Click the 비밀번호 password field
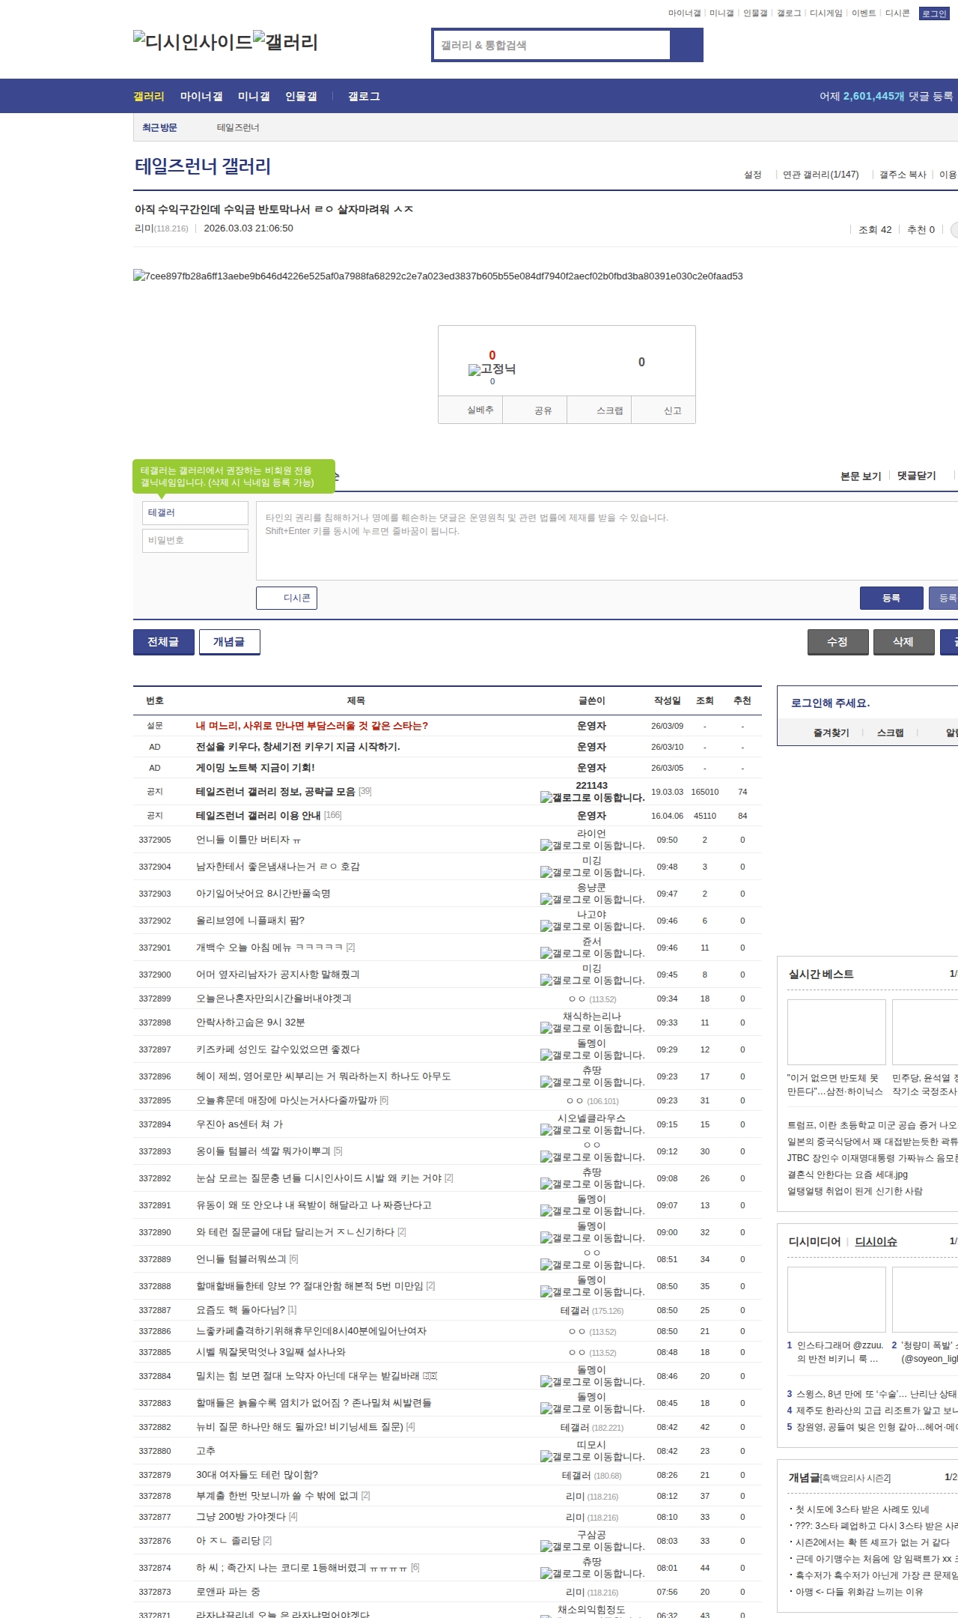This screenshot has width=958, height=1618. coord(195,540)
